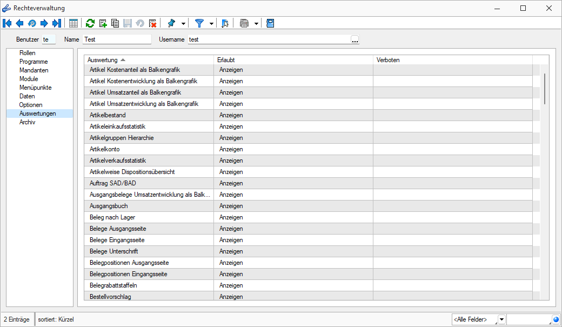The height and width of the screenshot is (327, 562).
Task: Click the ellipsis button beside Username
Action: pyautogui.click(x=354, y=39)
